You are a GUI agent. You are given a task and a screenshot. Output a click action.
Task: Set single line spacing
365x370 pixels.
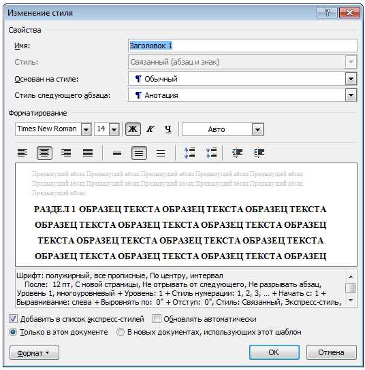117,154
